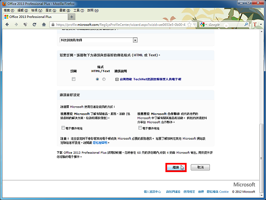Open the contact us footer link
This screenshot has height=200, width=266.
[x=173, y=192]
